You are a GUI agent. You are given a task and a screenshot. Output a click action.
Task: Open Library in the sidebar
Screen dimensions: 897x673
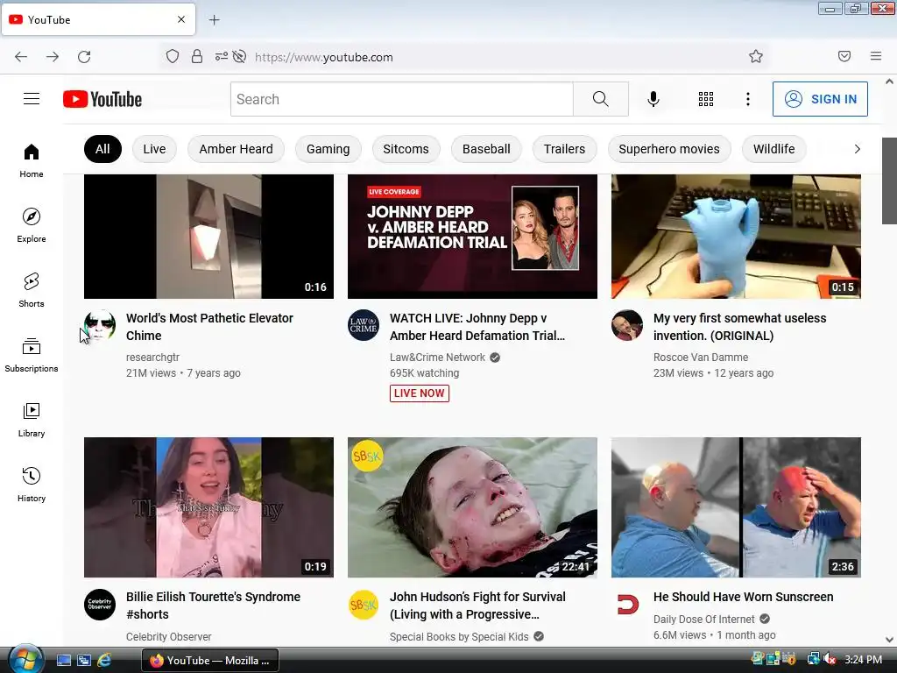tap(32, 420)
